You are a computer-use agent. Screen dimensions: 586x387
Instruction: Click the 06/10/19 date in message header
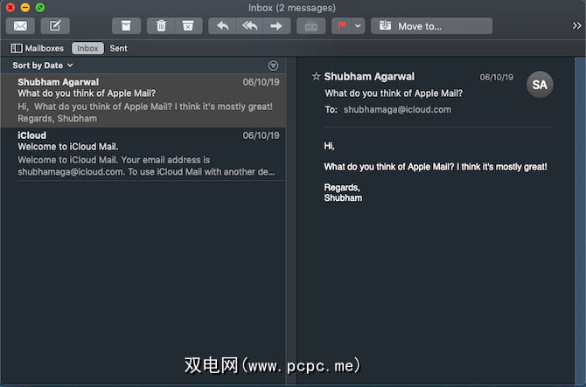pyautogui.click(x=496, y=77)
